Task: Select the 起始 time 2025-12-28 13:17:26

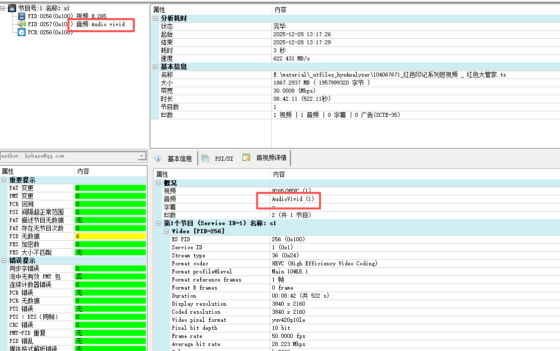Action: [302, 34]
